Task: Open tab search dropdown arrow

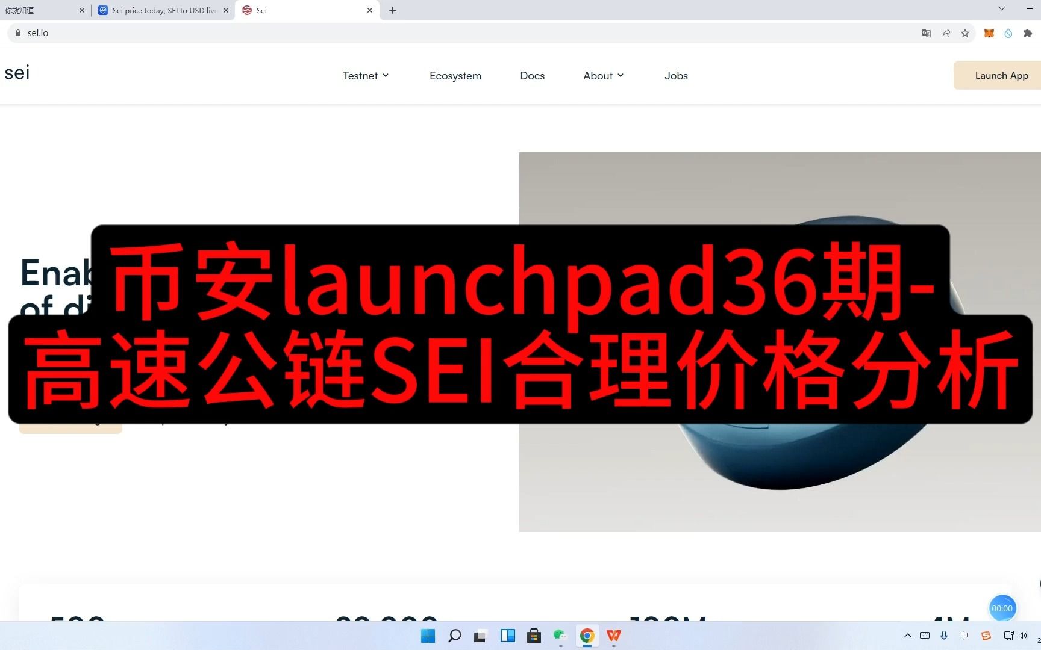Action: (x=1002, y=8)
